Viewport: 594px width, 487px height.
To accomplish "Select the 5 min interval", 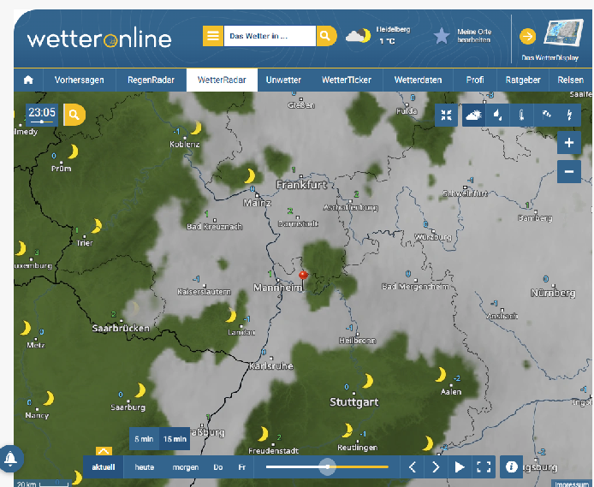I will point(144,439).
